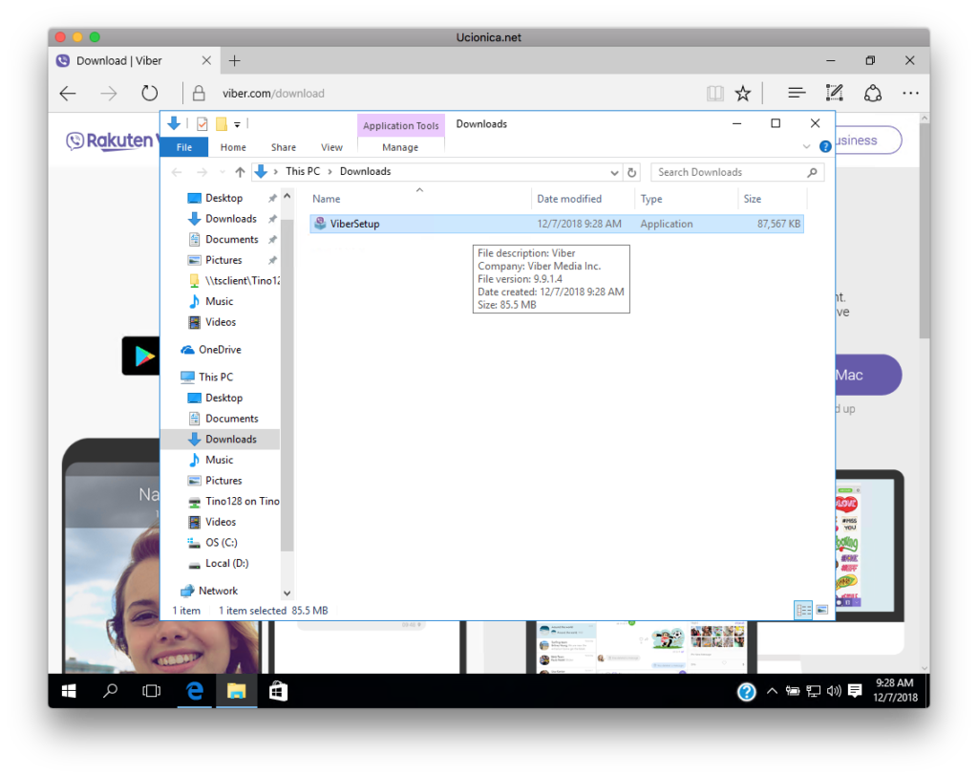Viewport: 978px width, 777px height.
Task: Click the Edge refresh page icon
Action: point(149,93)
